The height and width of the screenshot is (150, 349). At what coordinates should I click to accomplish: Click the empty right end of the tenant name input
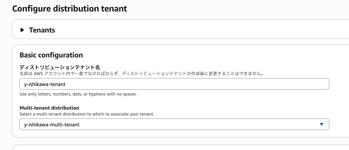296,84
